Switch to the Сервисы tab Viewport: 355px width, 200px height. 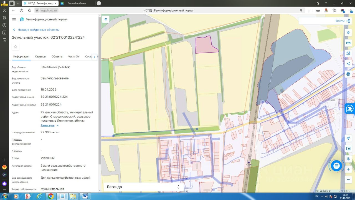point(40,56)
